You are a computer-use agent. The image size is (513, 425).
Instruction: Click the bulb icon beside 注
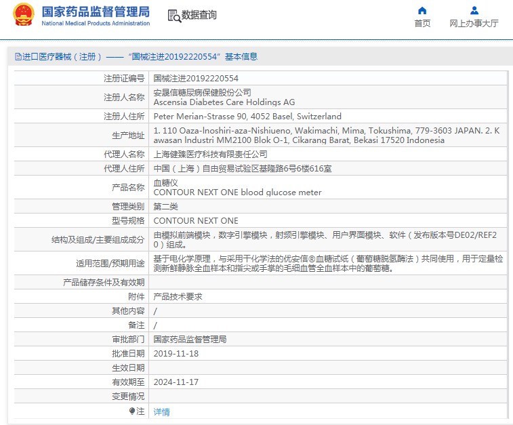coord(132,411)
